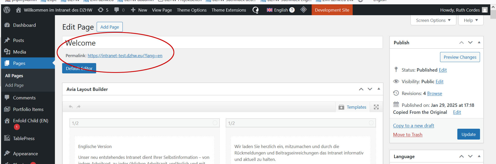Viewport: 496px width, 164px height.
Task: Open the comments bubble in admin bar
Action: 119,10
